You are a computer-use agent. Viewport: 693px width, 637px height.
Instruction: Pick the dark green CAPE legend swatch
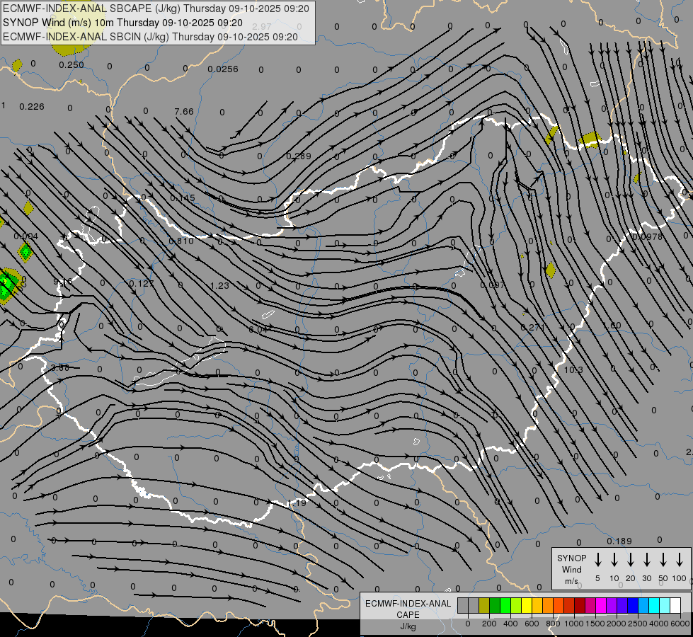tap(495, 605)
